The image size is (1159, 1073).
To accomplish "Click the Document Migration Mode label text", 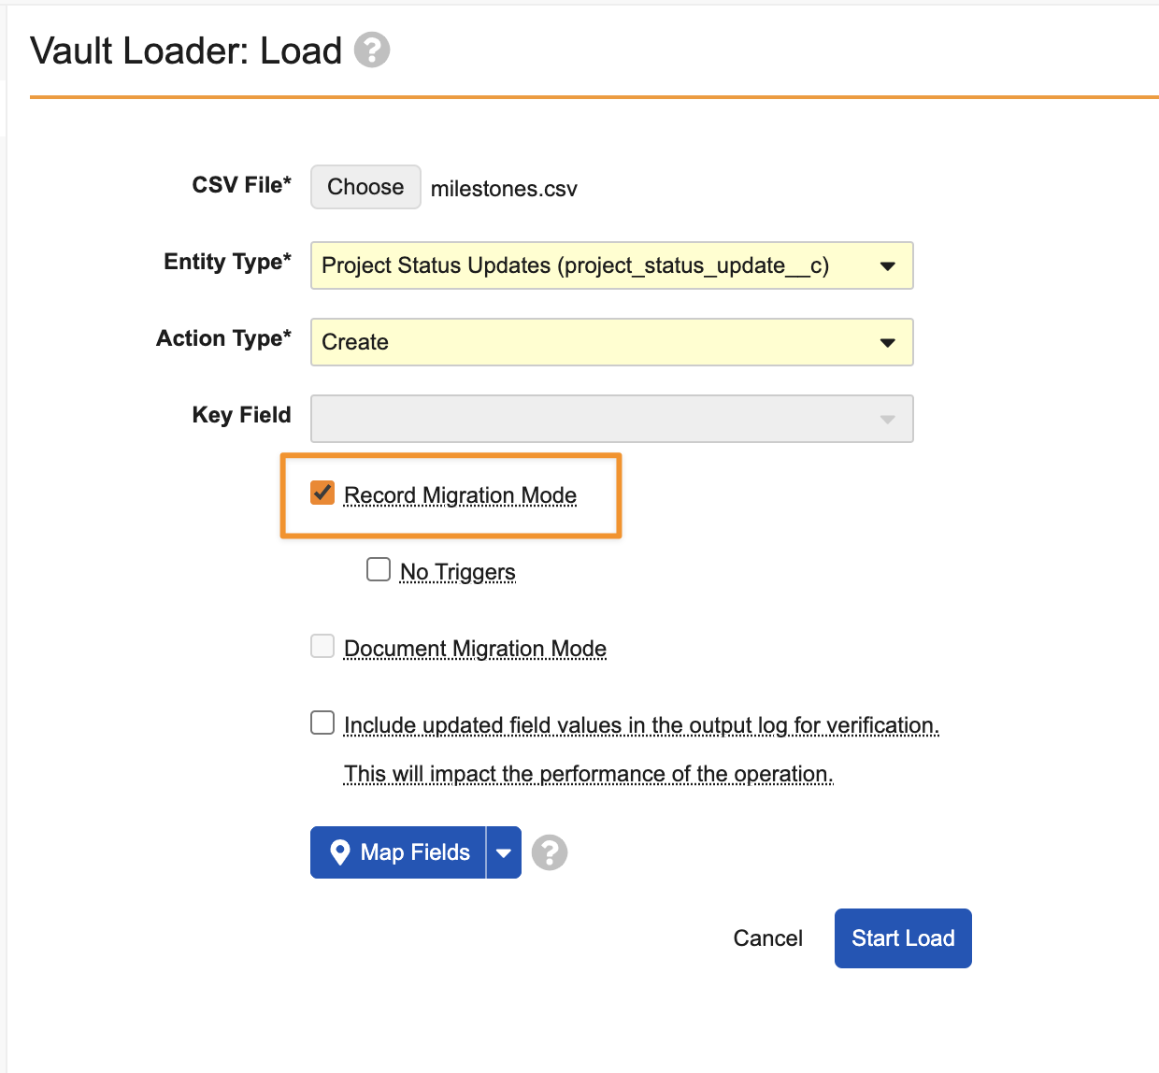I will coord(475,649).
